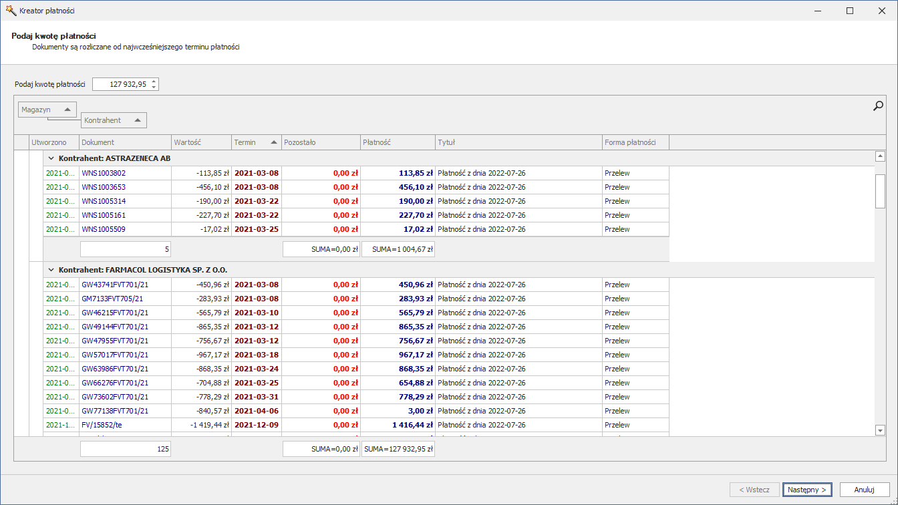
Task: Click the magnifying glass search icon
Action: click(878, 106)
